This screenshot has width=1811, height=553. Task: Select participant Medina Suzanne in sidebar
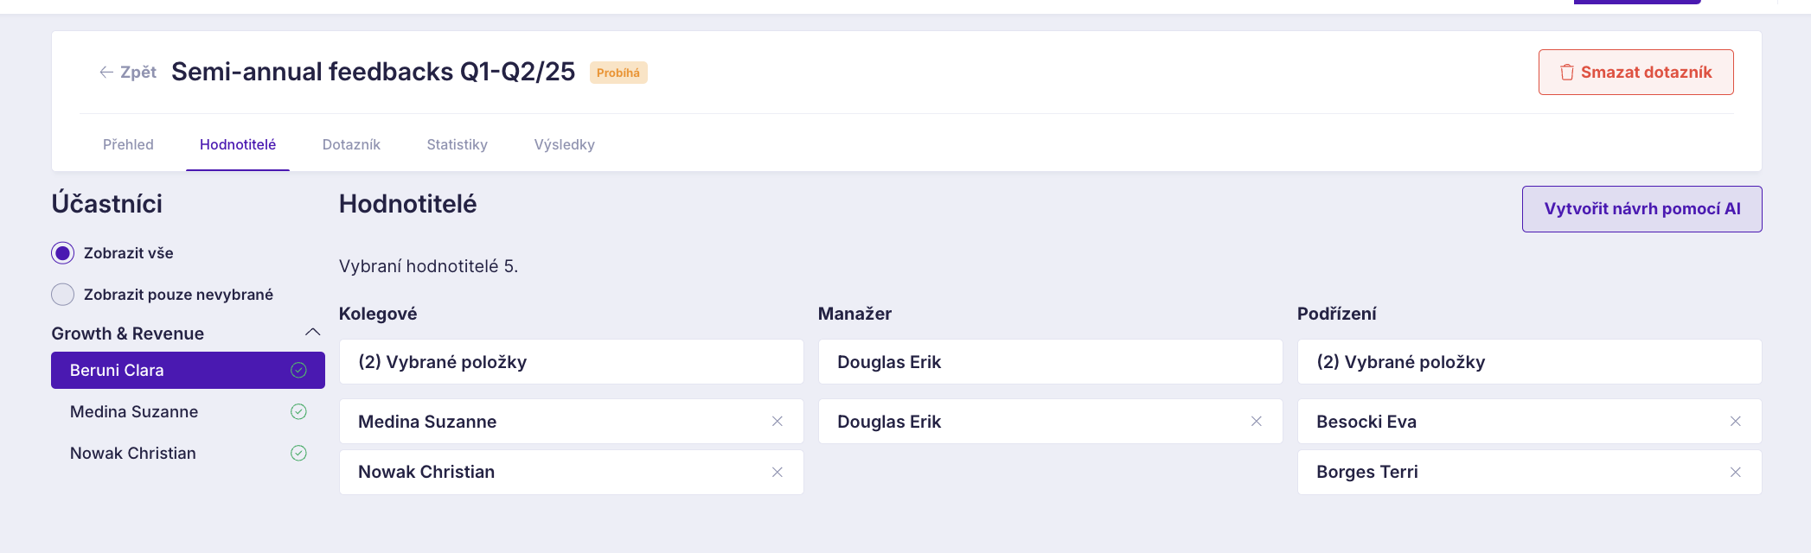click(x=134, y=411)
